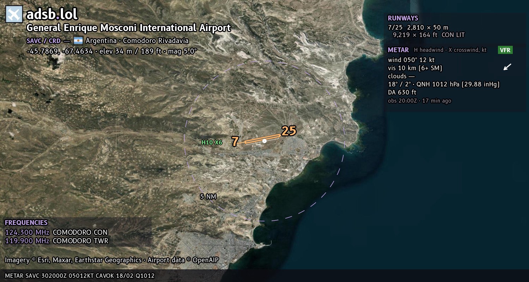This screenshot has height=282, width=529.
Task: Click the H headwind · X crosswind legend
Action: (x=450, y=50)
